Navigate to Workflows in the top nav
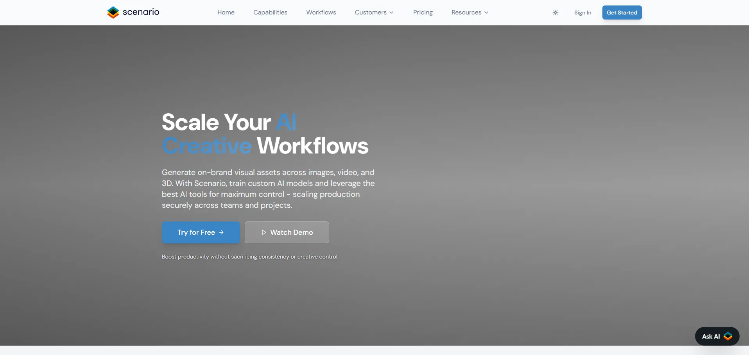This screenshot has width=749, height=355. [321, 12]
